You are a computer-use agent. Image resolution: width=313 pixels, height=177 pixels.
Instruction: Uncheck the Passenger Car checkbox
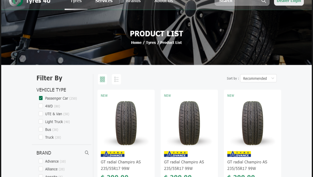point(41,98)
